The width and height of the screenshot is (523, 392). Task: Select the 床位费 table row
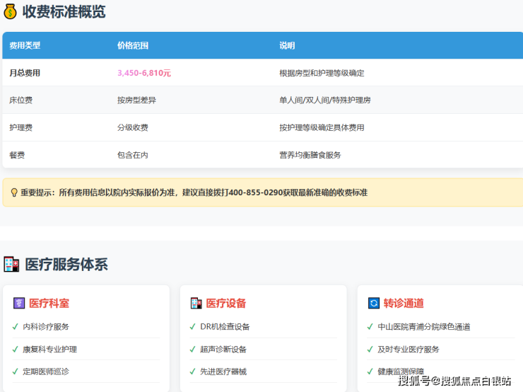point(261,100)
